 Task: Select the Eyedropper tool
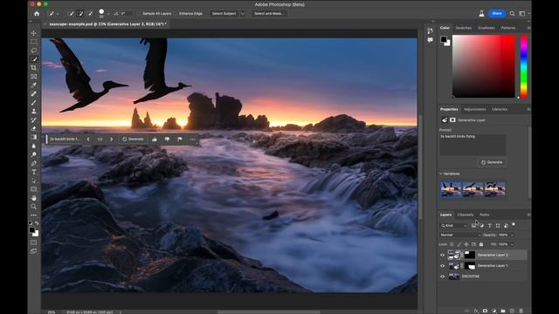(x=34, y=85)
